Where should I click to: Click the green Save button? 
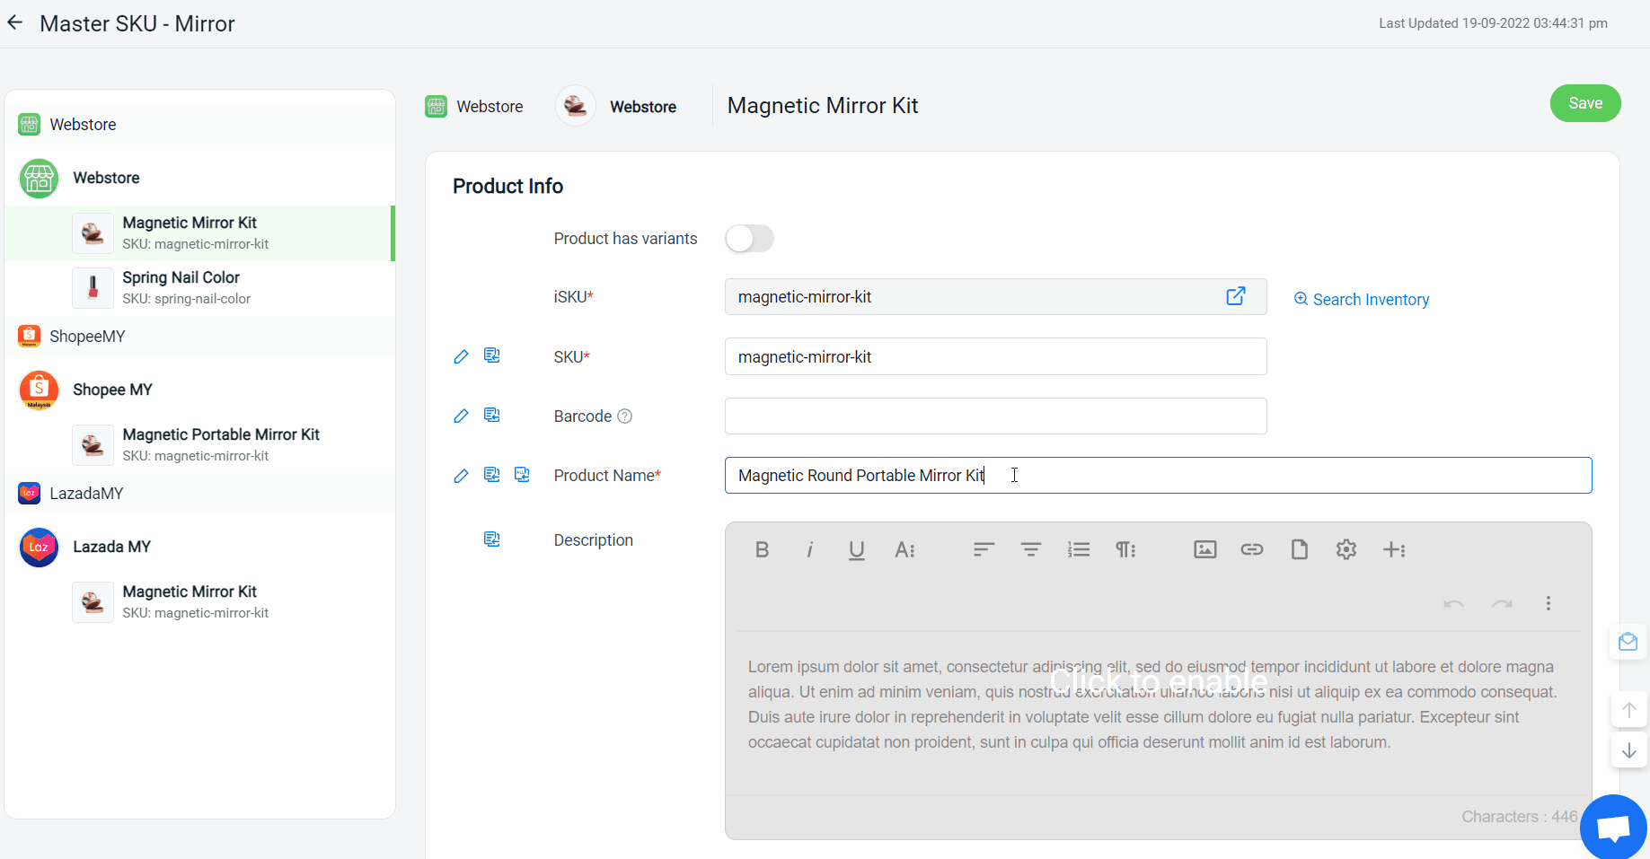coord(1584,103)
